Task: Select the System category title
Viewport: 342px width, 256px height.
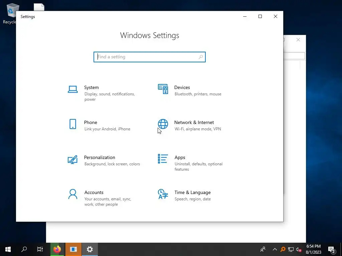Action: click(x=92, y=87)
